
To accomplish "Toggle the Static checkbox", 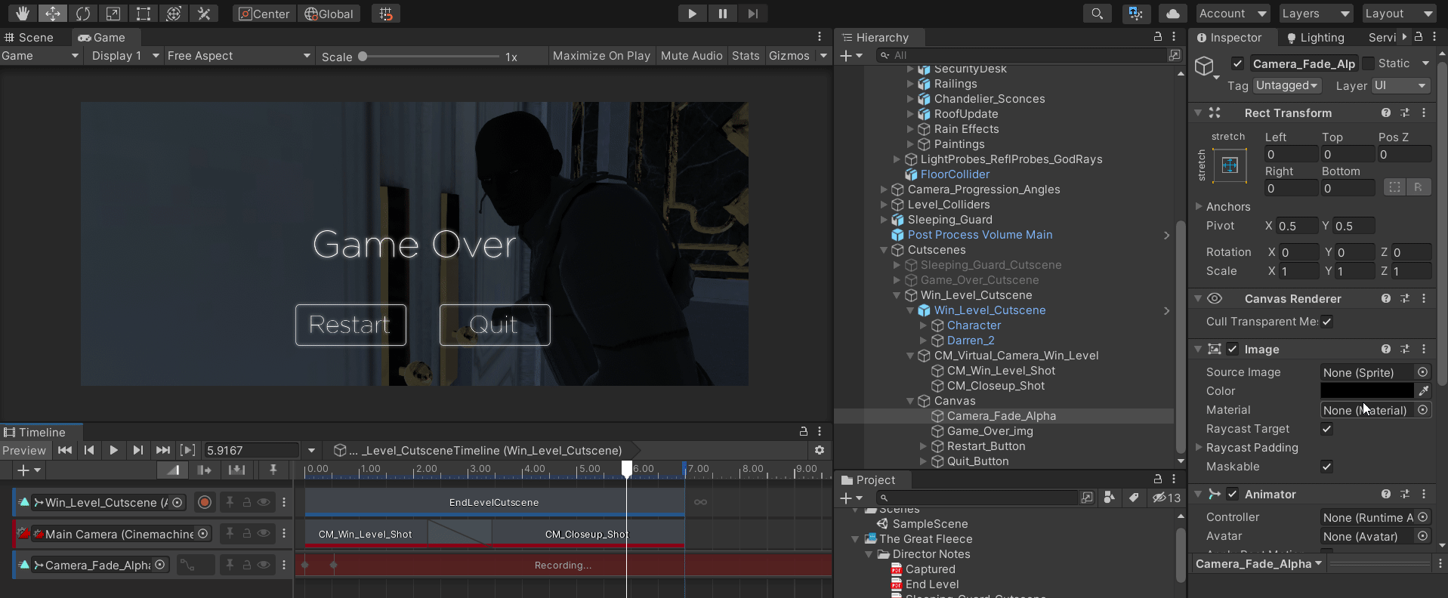I will (1368, 63).
